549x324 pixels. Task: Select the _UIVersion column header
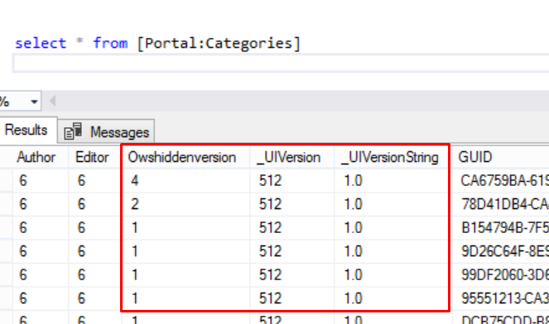coord(289,157)
